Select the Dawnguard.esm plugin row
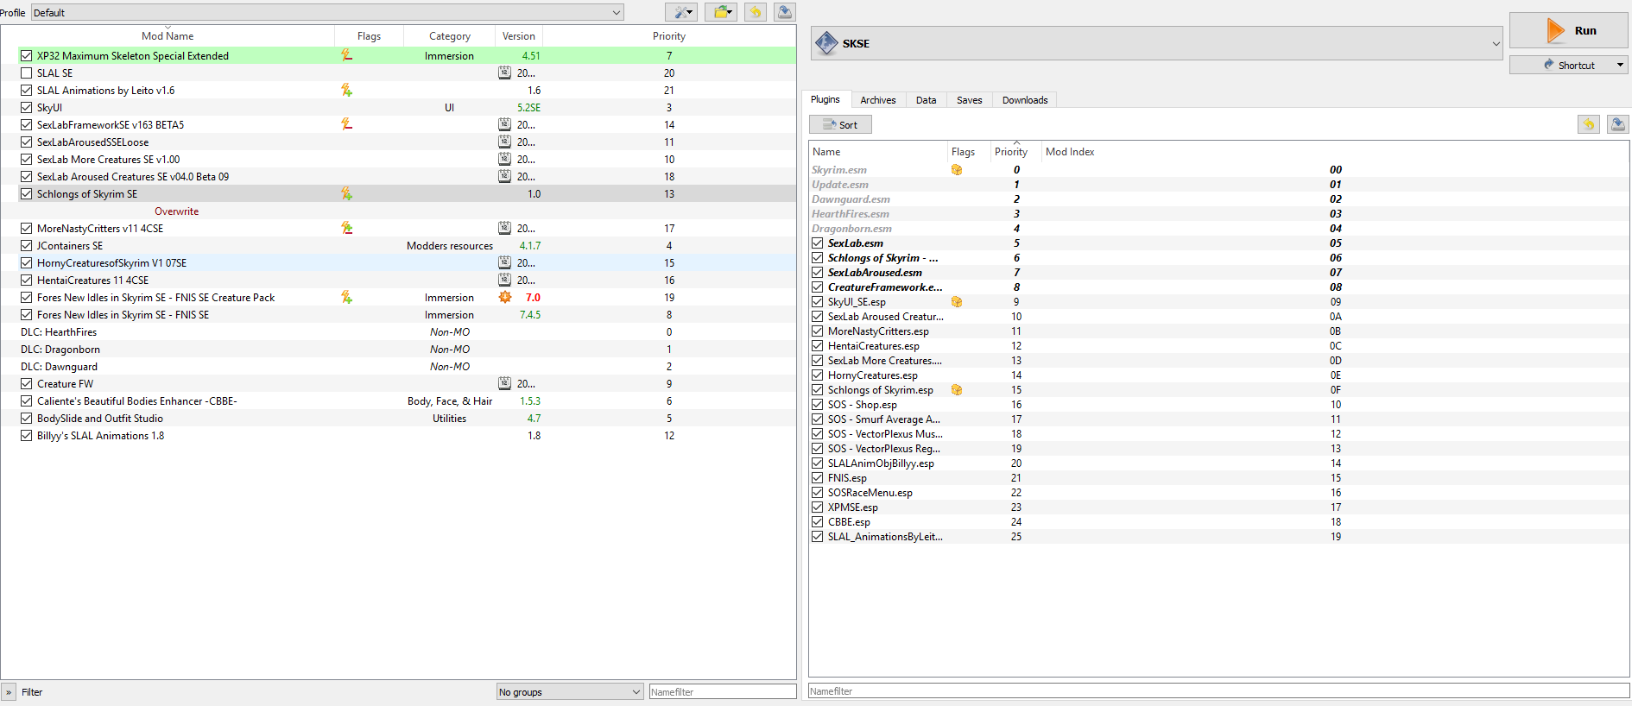This screenshot has width=1632, height=706. 1218,199
